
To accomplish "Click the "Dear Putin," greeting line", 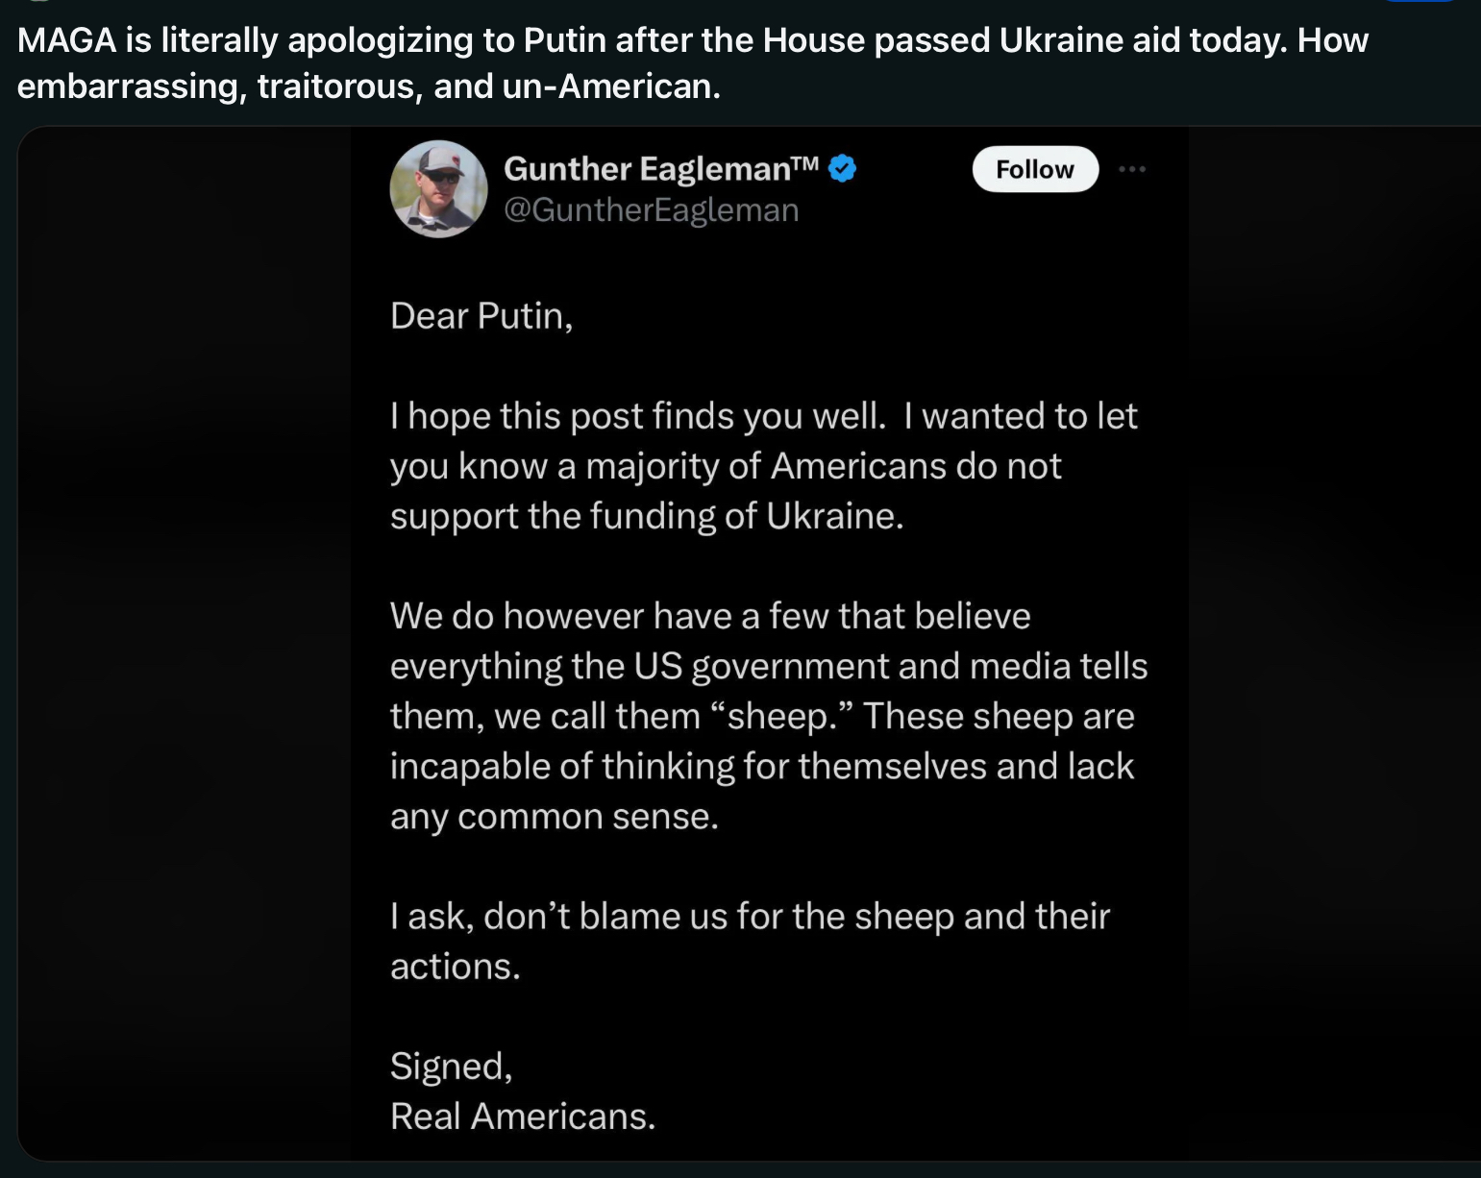I will tap(481, 316).
